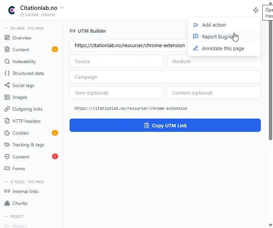Click the orange badge next to Cookies
273x228 pixels.
[x=55, y=133]
